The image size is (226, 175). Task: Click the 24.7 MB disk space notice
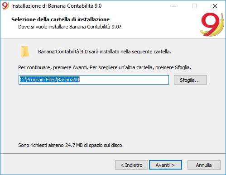pos(71,145)
